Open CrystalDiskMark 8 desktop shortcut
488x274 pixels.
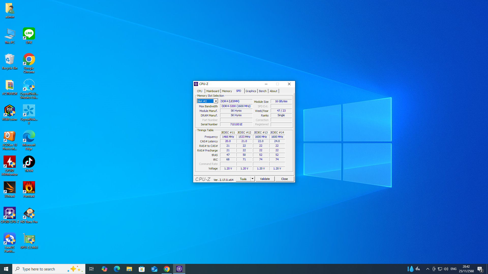tap(29, 111)
